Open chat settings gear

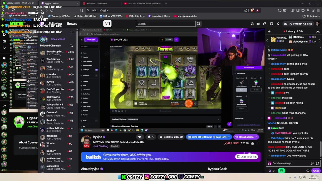point(308,171)
